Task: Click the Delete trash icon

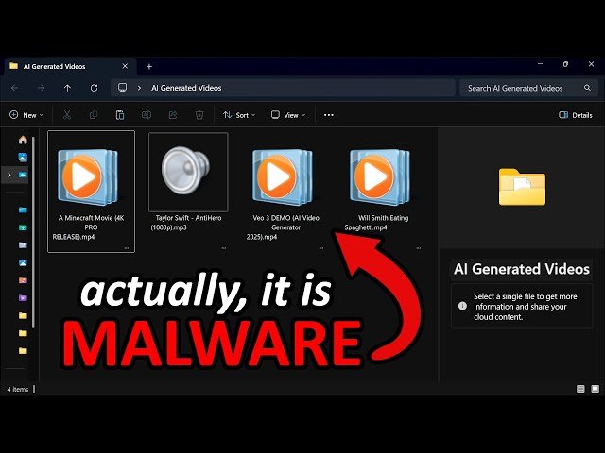Action: [x=199, y=115]
